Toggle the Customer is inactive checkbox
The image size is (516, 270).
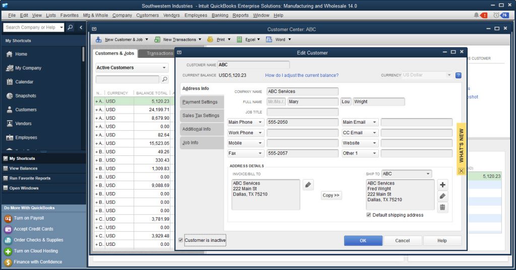point(181,240)
